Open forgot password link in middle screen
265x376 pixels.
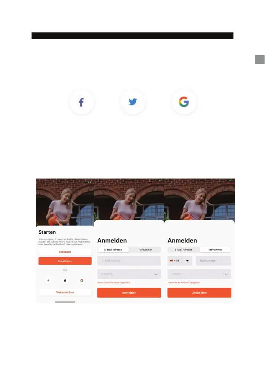(114, 283)
